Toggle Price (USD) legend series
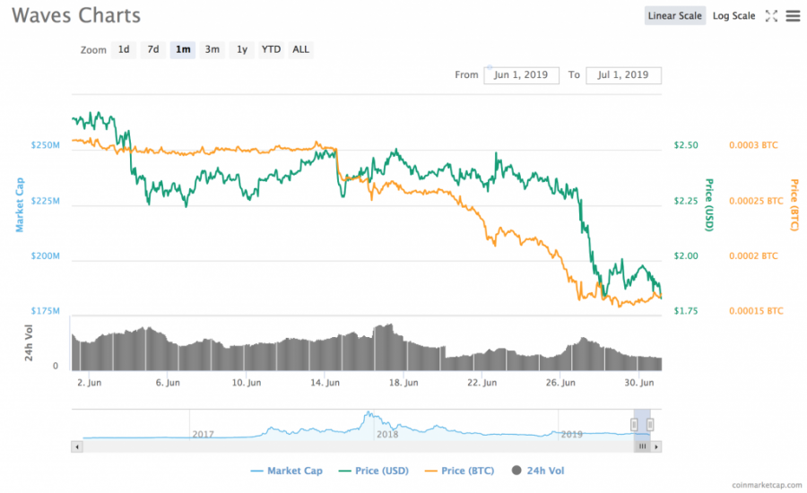The height and width of the screenshot is (493, 807). click(374, 471)
